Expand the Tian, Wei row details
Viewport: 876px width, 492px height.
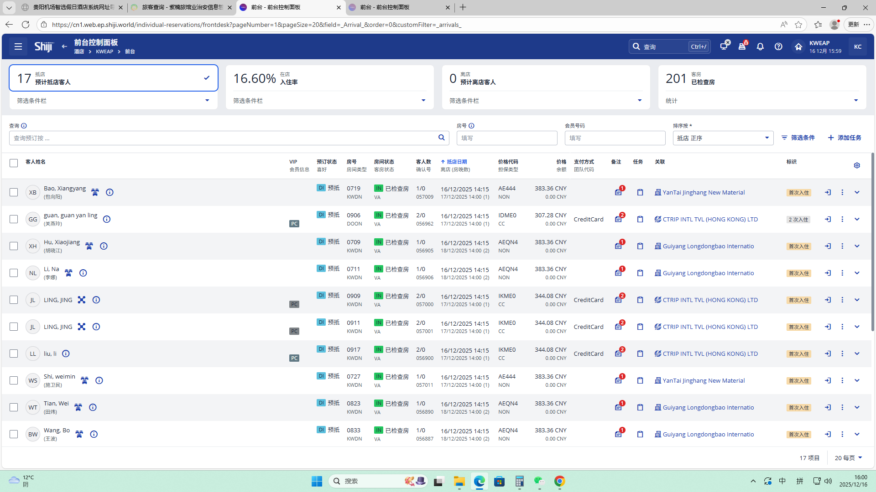pyautogui.click(x=857, y=407)
